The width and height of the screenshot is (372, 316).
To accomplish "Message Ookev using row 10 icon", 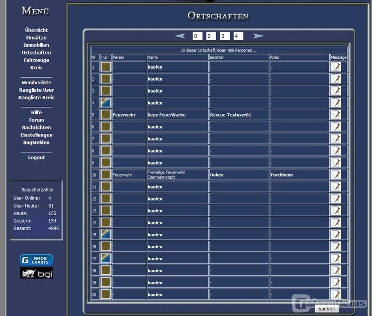I will [336, 175].
